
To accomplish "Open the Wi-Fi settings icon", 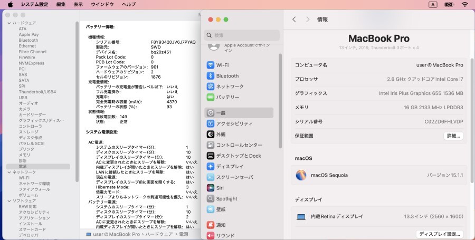I will coord(210,65).
